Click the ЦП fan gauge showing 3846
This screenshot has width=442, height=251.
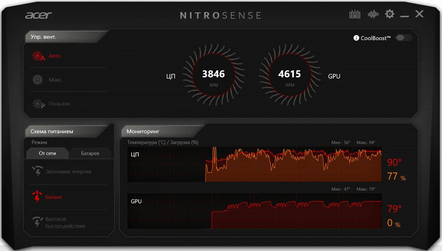click(x=214, y=75)
